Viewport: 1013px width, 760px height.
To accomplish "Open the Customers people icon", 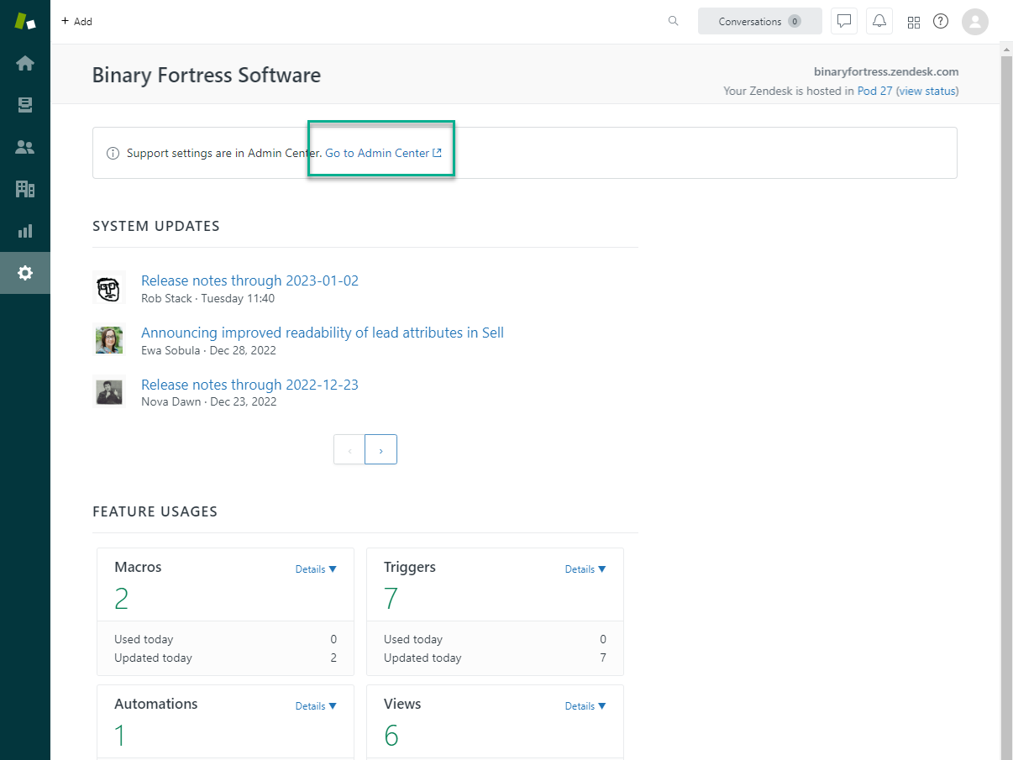I will [x=25, y=147].
